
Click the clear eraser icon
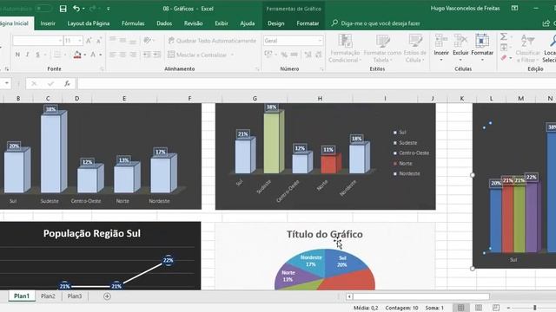[x=504, y=58]
